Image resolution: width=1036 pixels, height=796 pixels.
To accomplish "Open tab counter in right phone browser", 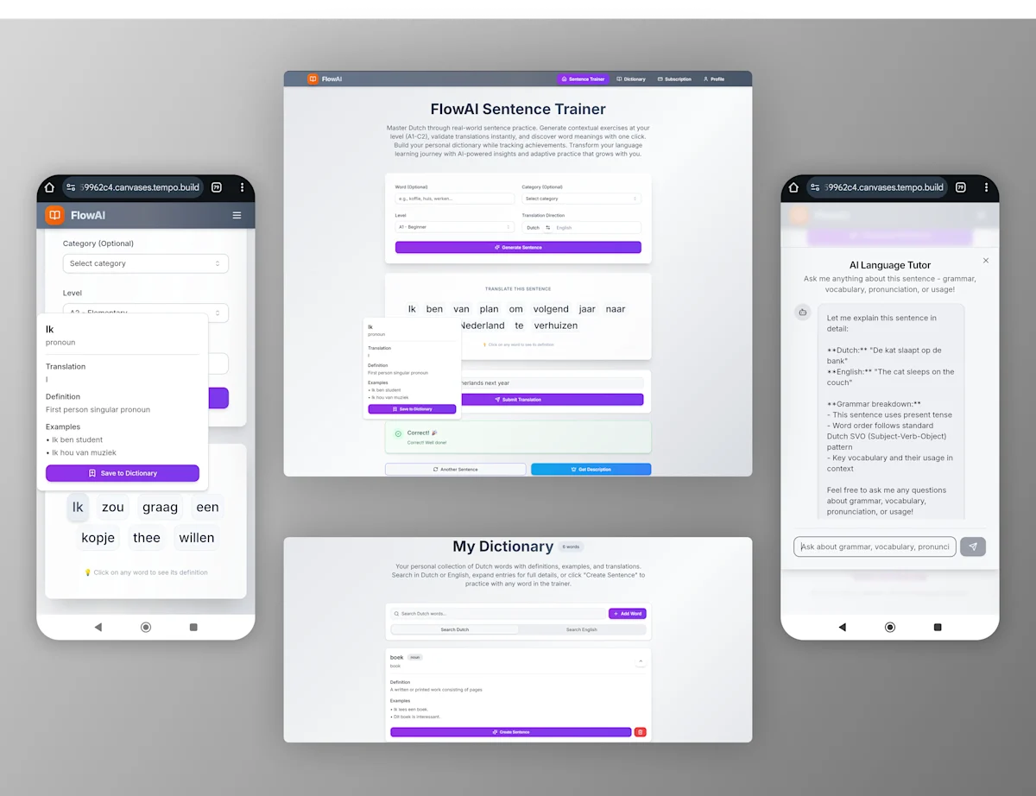I will [x=961, y=187].
